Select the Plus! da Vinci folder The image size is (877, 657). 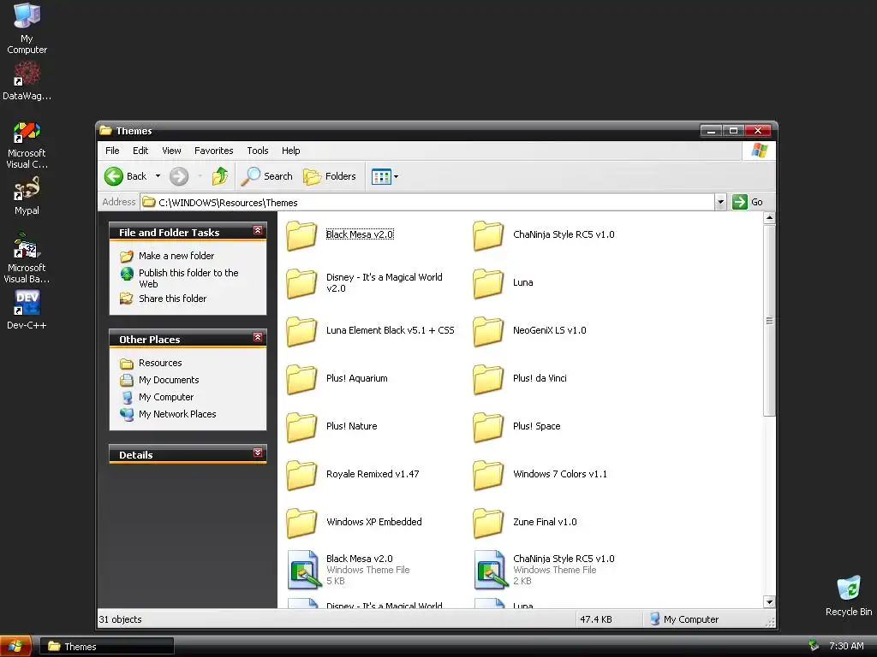488,379
